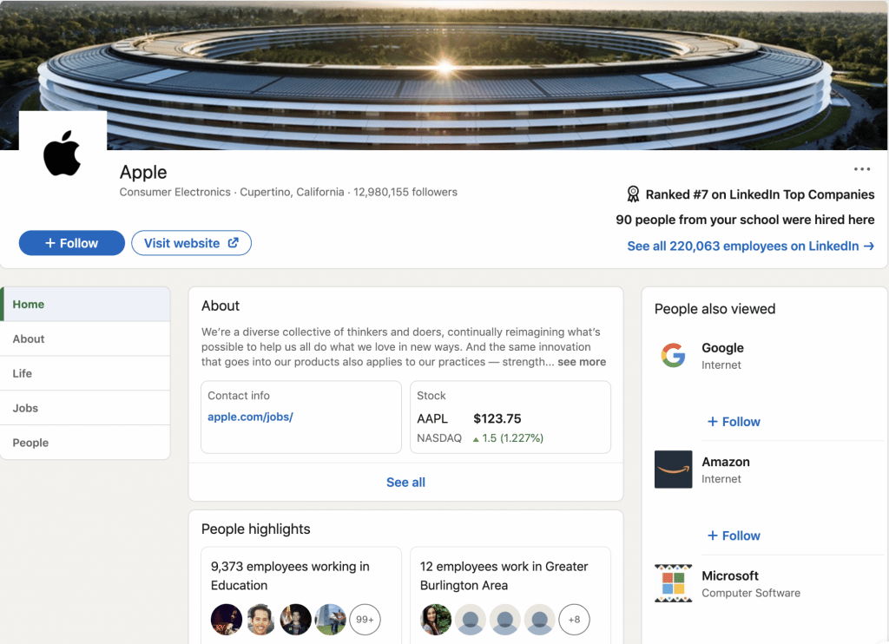Click 'Computer Software' under Microsoft
The height and width of the screenshot is (644, 889).
click(x=751, y=593)
